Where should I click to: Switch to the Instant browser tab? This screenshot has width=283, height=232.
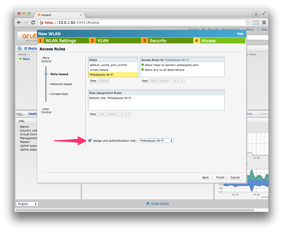coord(59,15)
